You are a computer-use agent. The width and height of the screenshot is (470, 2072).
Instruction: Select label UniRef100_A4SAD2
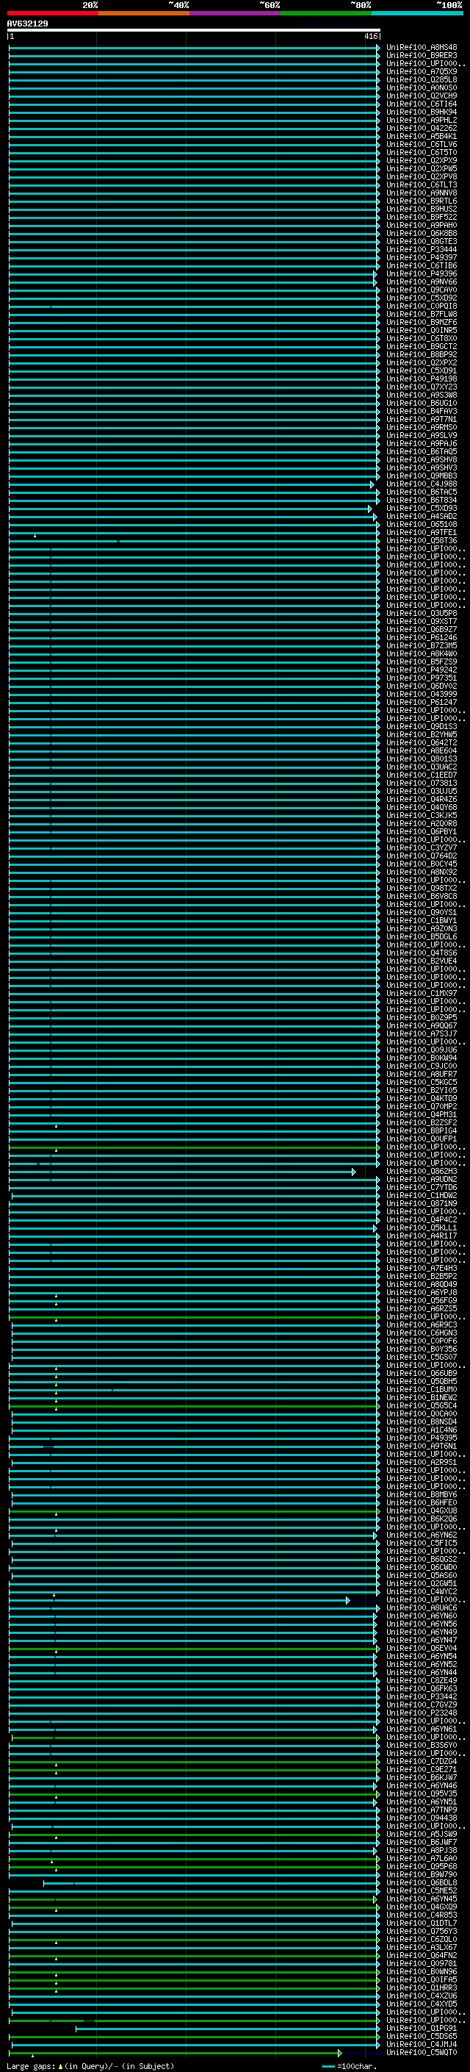[x=422, y=517]
